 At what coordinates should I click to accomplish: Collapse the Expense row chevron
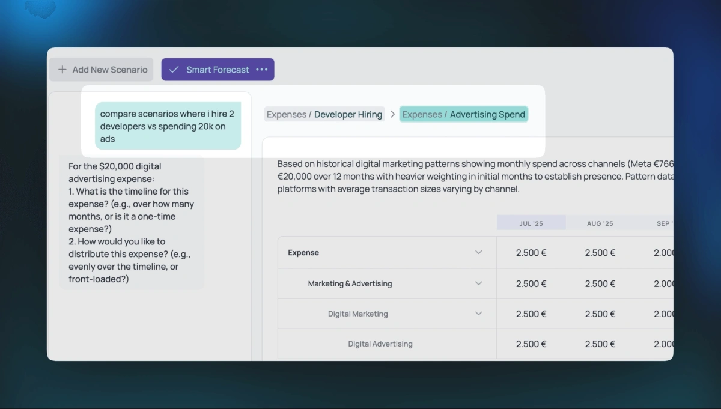click(x=479, y=252)
